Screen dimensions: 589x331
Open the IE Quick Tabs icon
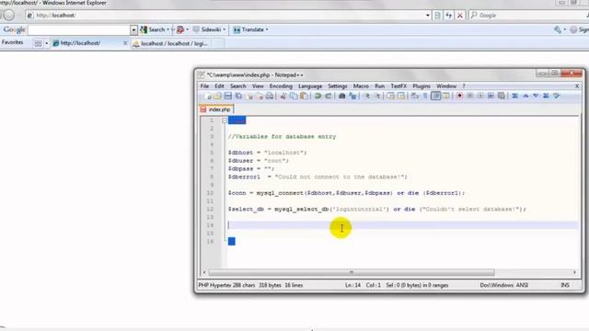38,43
